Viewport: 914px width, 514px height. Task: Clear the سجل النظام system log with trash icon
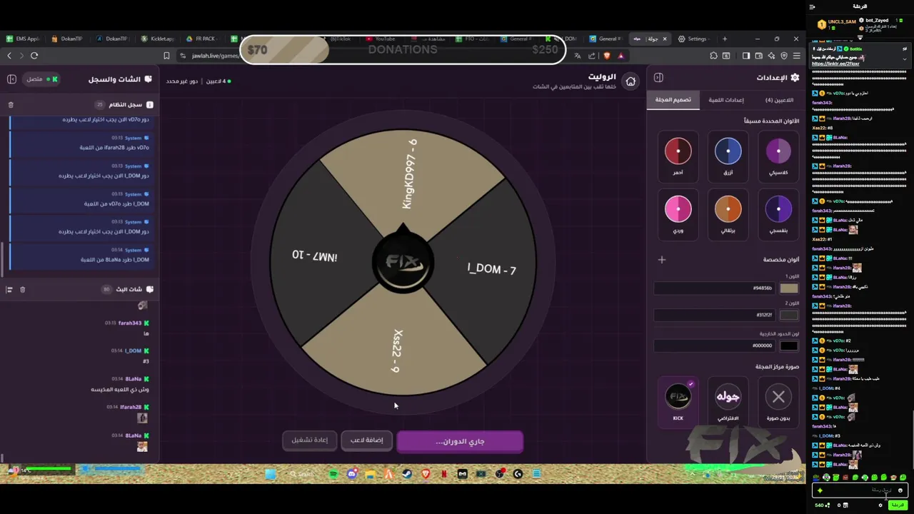(x=11, y=105)
